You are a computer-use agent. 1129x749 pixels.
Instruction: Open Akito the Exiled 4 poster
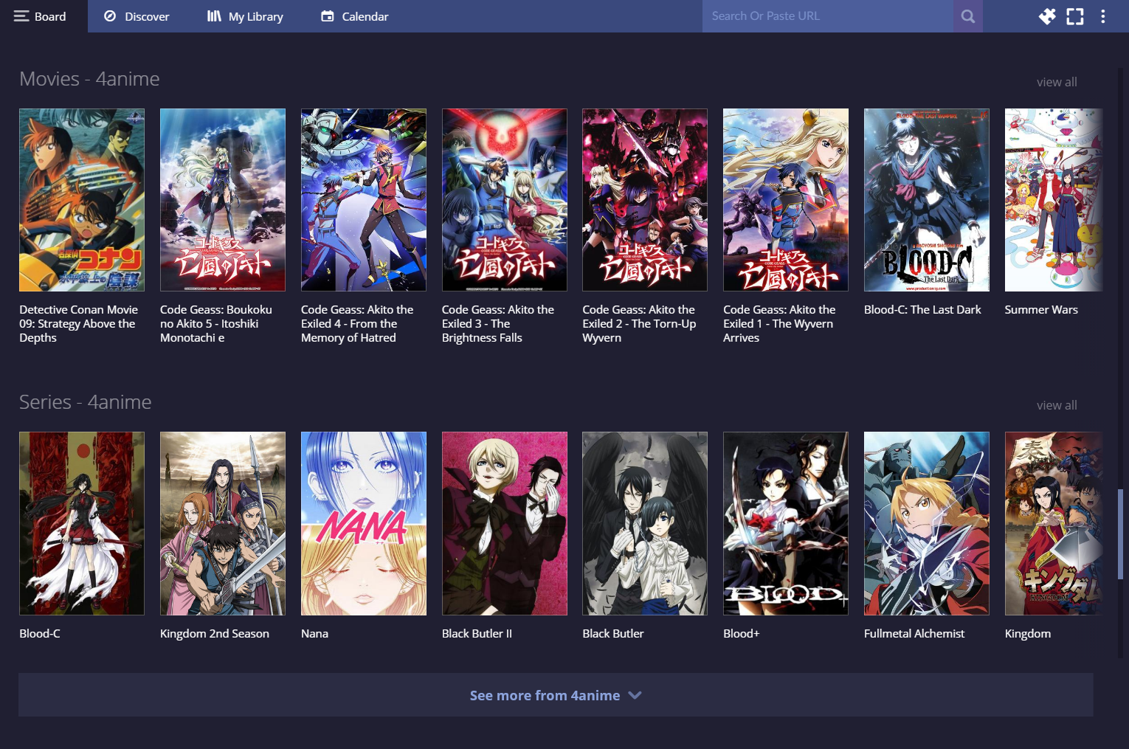364,200
